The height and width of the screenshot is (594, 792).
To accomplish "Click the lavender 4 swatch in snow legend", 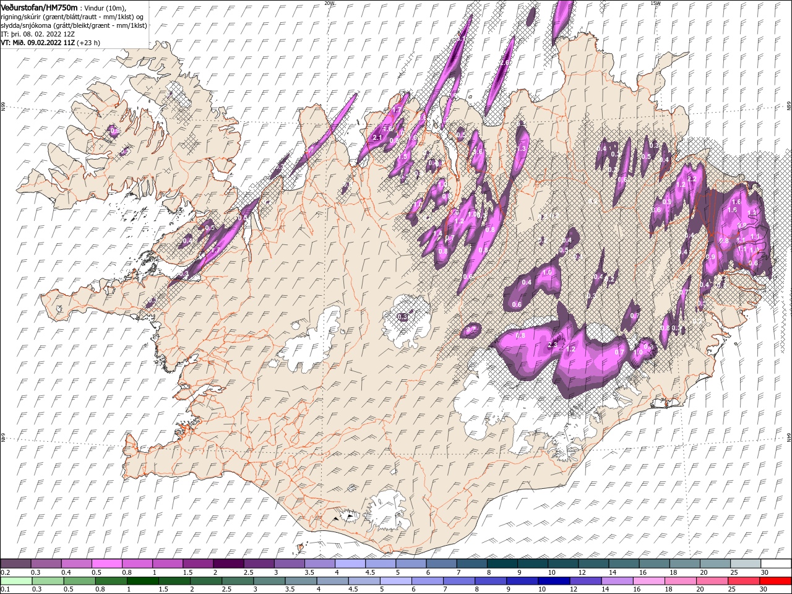I will (x=350, y=563).
